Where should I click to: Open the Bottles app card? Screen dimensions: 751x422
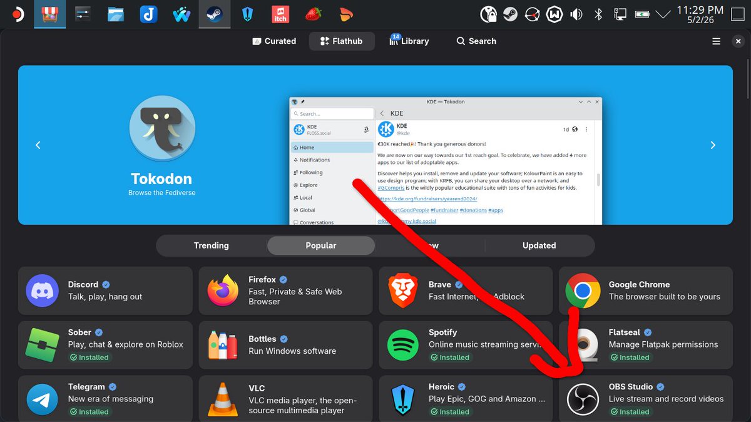tap(285, 345)
